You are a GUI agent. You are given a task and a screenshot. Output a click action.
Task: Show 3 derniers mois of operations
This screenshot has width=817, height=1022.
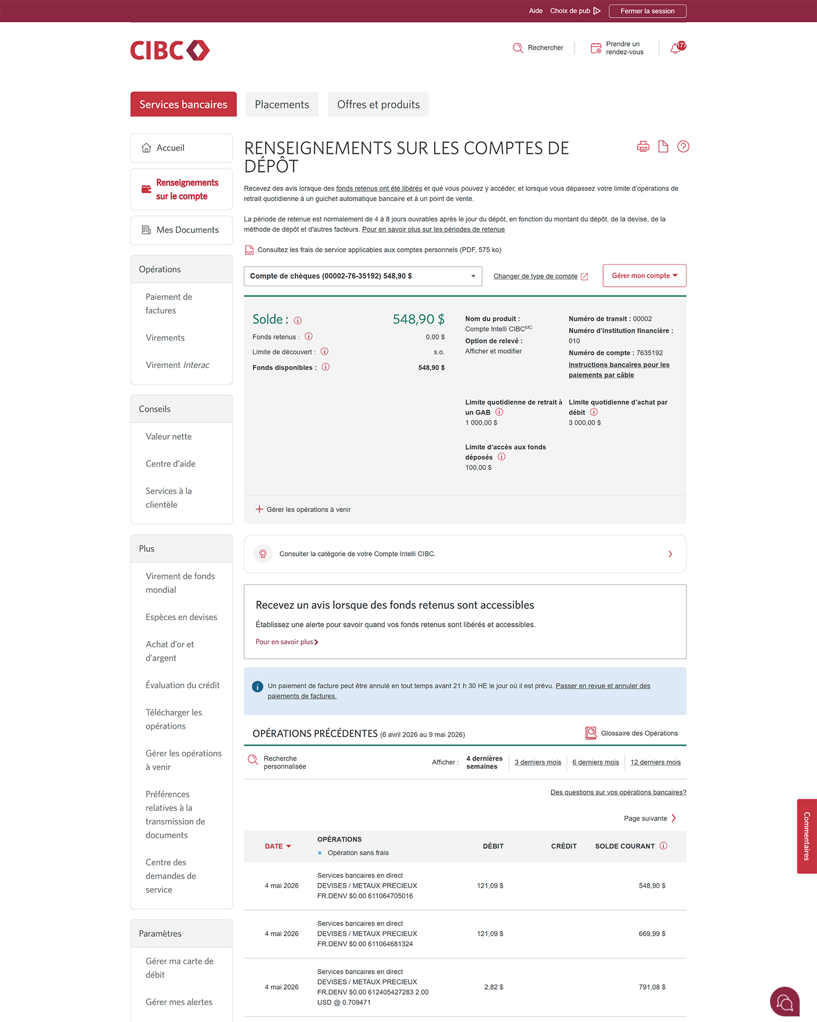click(538, 763)
